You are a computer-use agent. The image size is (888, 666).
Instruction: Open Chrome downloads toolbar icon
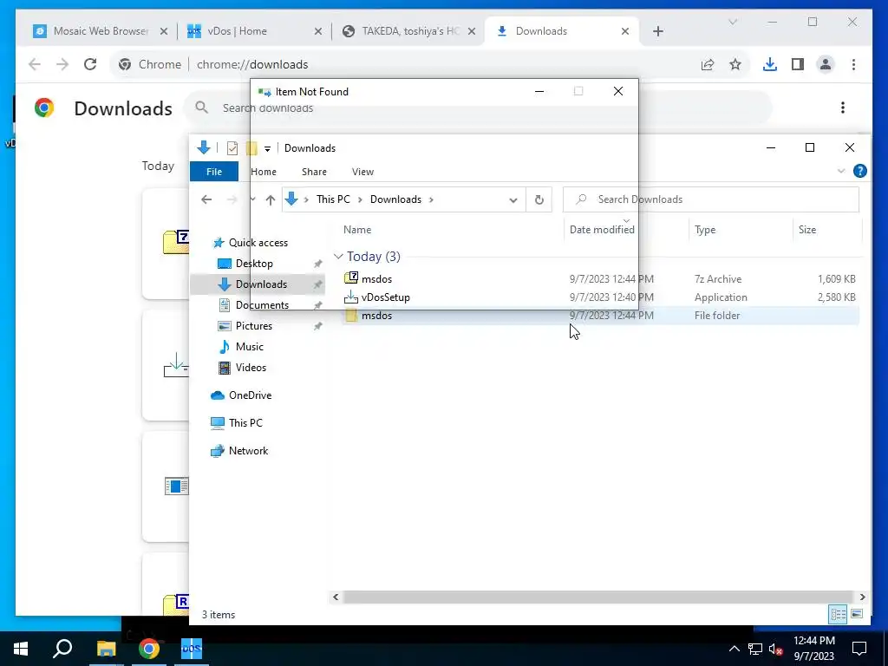coord(770,64)
